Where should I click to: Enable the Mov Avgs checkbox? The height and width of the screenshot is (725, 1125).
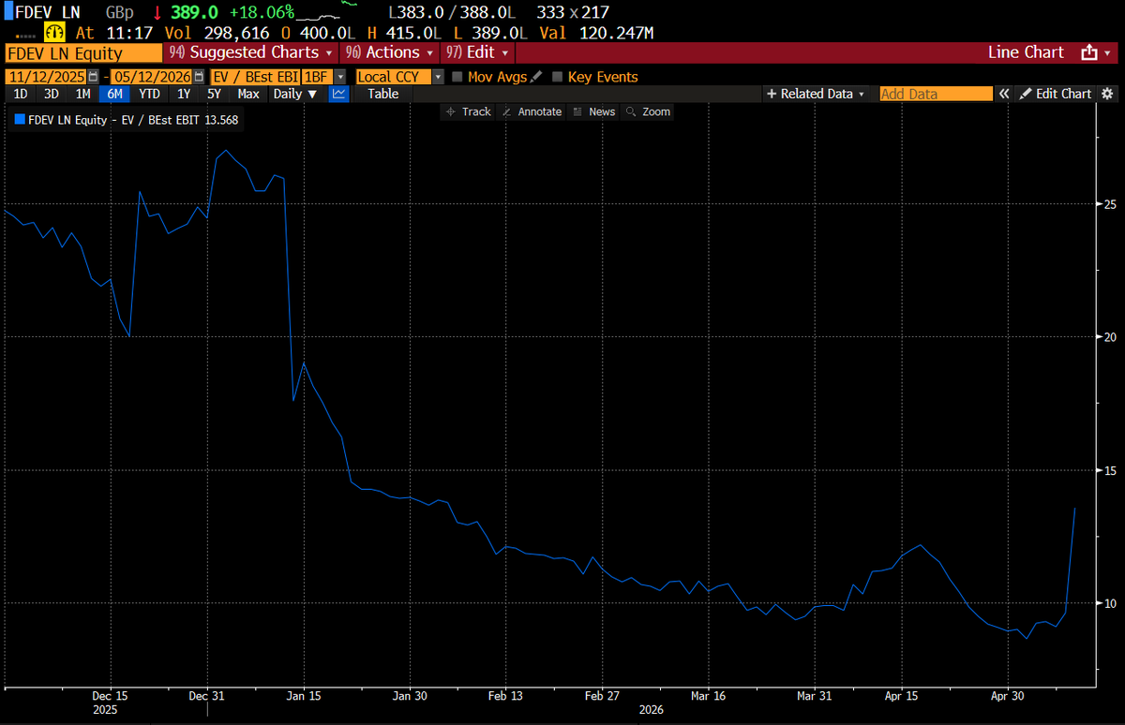click(x=457, y=77)
